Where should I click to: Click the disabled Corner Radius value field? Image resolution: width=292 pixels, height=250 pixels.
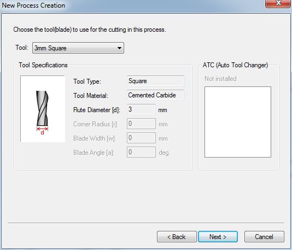(141, 124)
